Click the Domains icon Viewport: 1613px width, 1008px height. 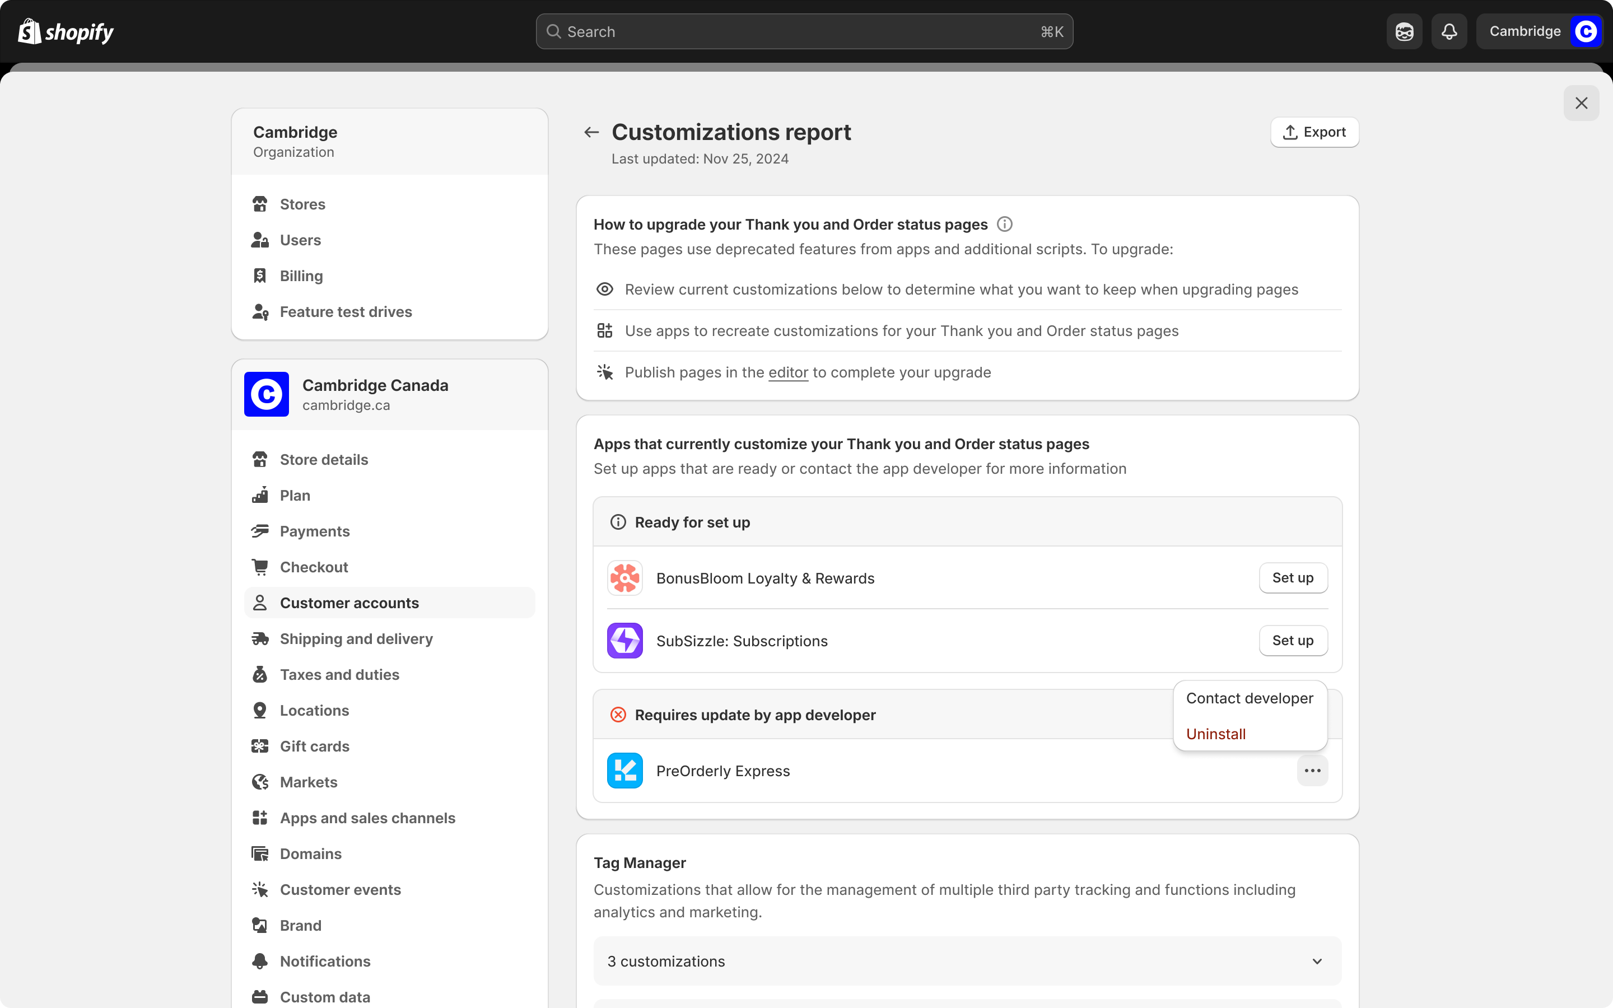(x=260, y=853)
